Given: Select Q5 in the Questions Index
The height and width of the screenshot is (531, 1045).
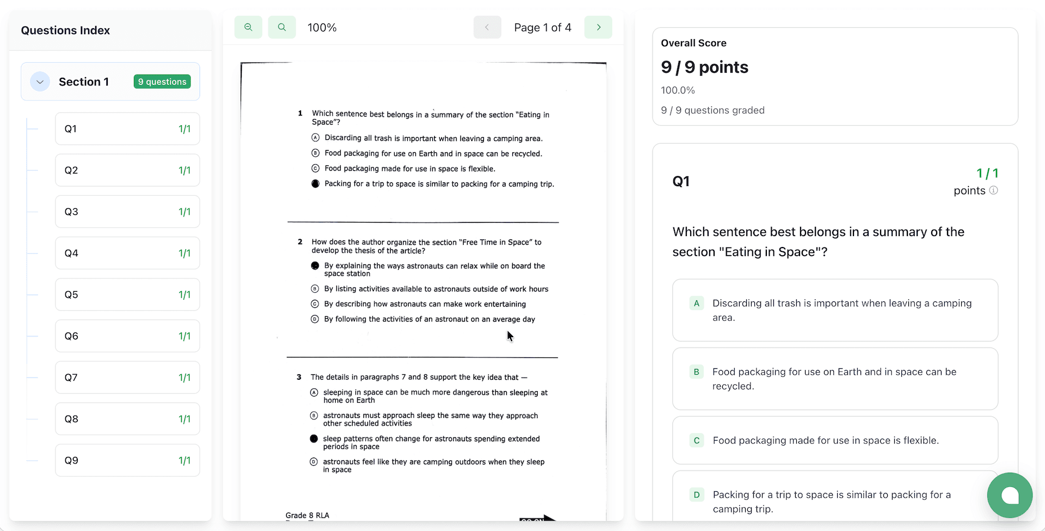Looking at the screenshot, I should (x=127, y=294).
